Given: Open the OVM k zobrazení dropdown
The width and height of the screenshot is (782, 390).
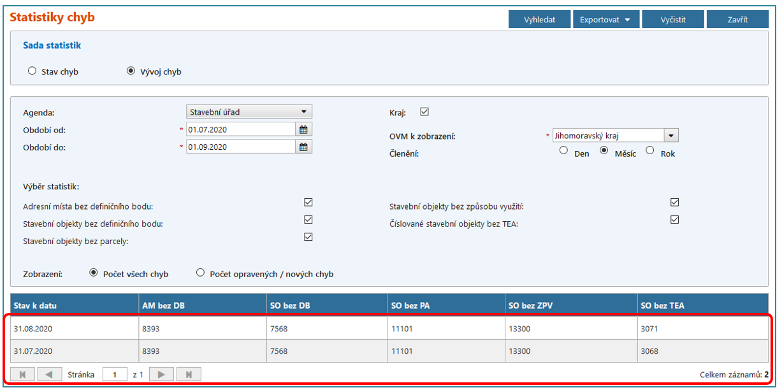Looking at the screenshot, I should pos(671,136).
